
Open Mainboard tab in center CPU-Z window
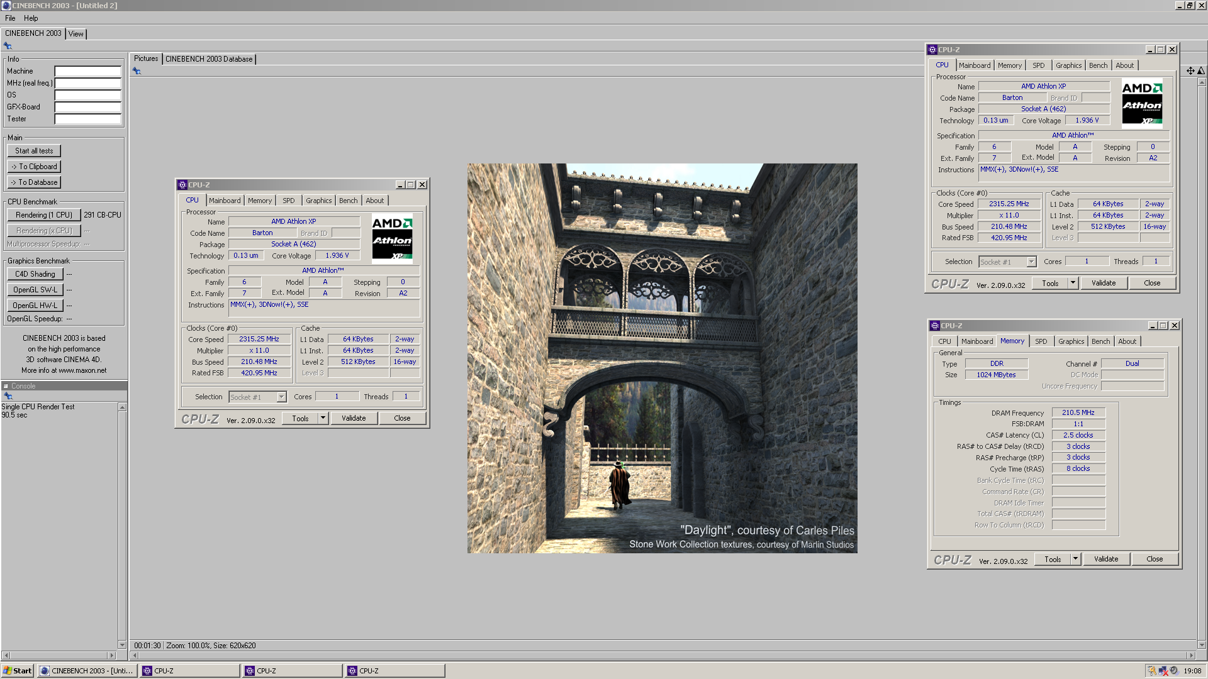point(225,201)
